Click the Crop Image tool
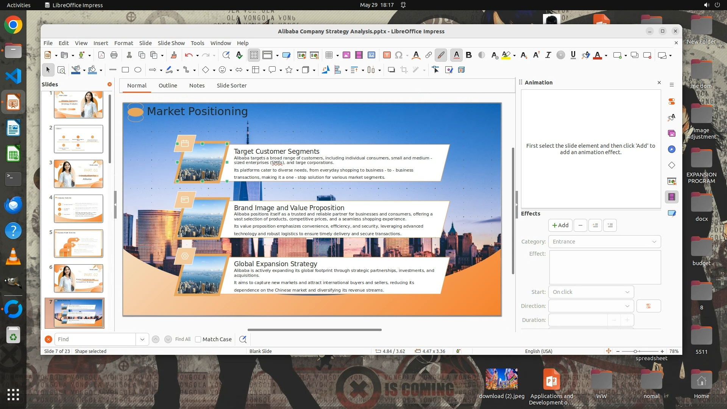 (404, 70)
